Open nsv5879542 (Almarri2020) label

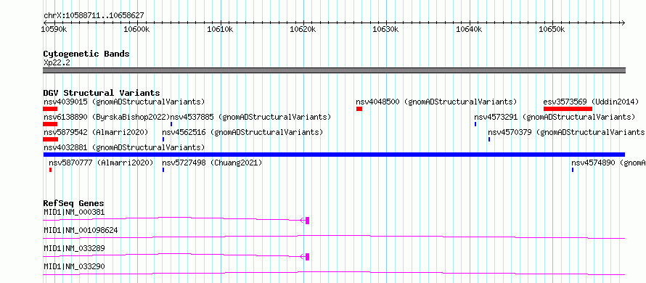pos(96,132)
